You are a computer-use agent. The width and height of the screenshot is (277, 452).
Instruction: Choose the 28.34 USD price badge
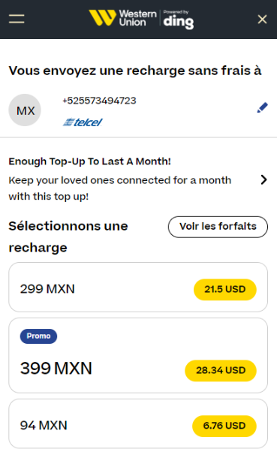point(221,370)
